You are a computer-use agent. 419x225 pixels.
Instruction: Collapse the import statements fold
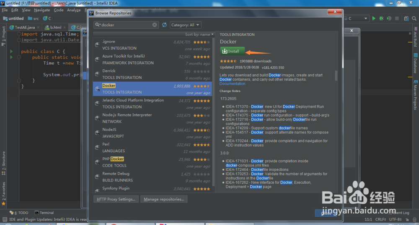pos(19,34)
